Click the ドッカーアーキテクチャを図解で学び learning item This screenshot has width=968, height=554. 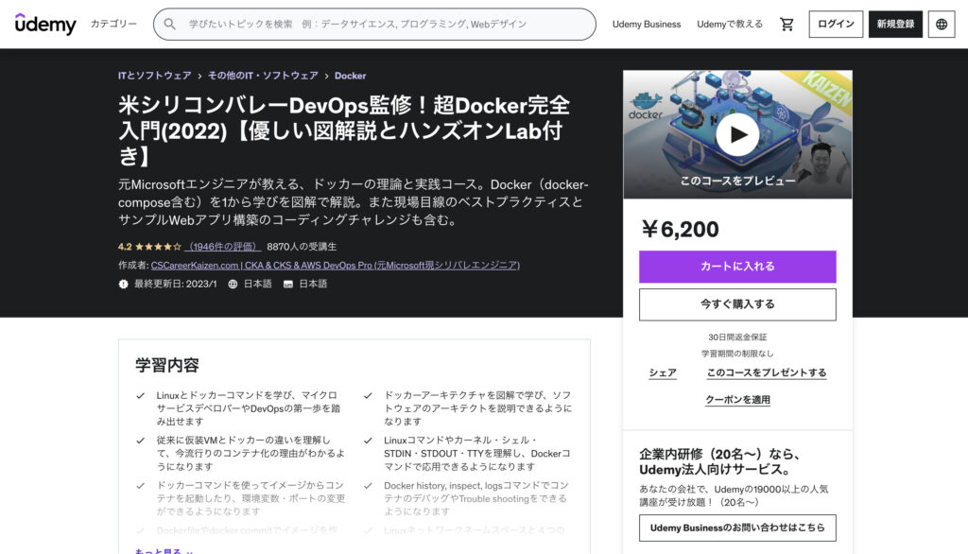click(477, 408)
